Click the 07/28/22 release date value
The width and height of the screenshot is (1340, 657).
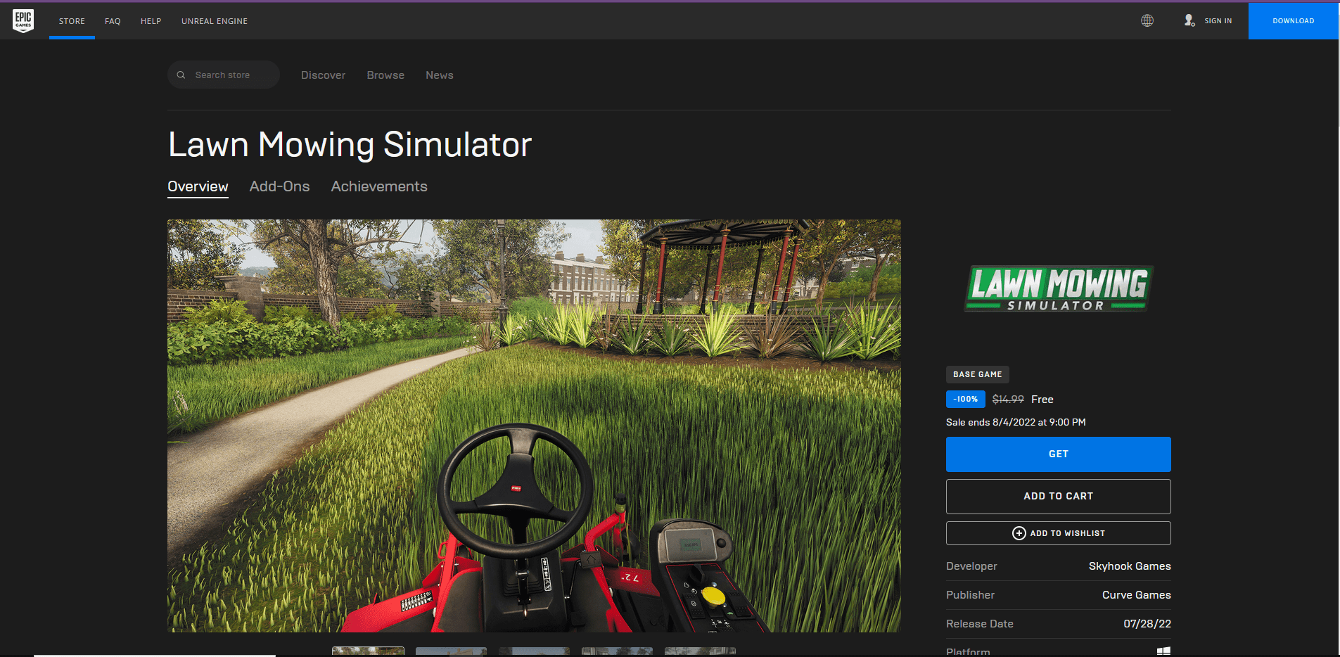click(x=1147, y=624)
